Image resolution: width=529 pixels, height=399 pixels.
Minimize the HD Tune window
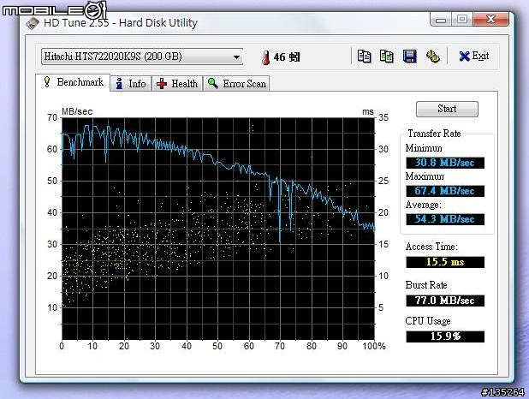click(x=441, y=20)
